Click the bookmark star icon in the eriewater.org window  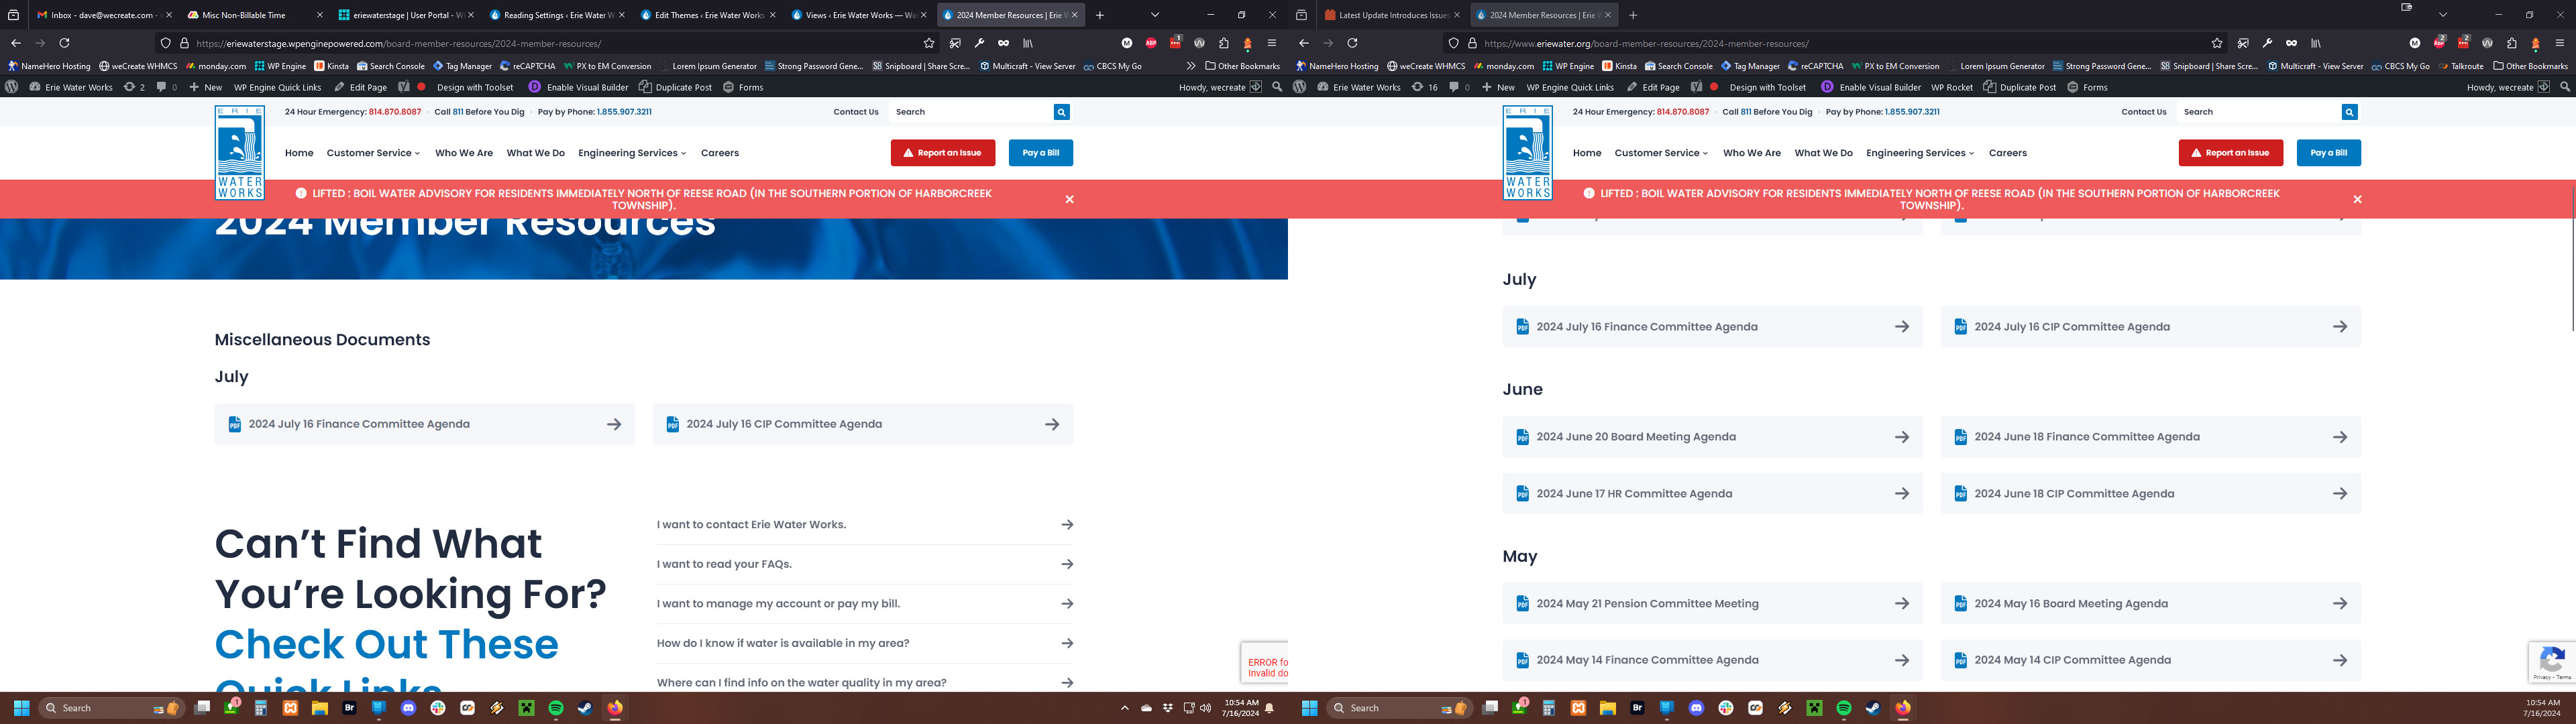click(x=2217, y=43)
